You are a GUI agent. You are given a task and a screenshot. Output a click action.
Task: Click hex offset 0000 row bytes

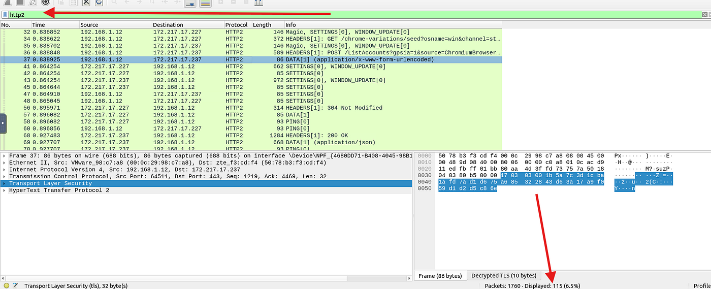tap(521, 155)
